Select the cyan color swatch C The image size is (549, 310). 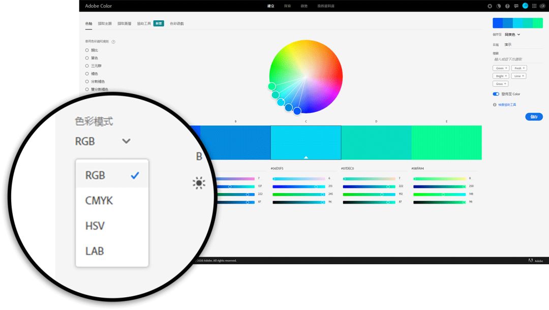[306, 142]
